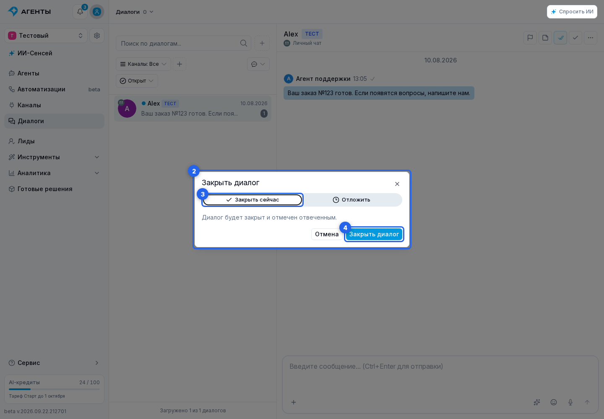Viewport: 604px width, 419px height.
Task: Expand the Инструменты section
Action: [x=55, y=157]
